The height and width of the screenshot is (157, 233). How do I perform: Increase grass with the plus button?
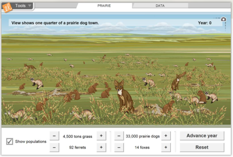(101, 136)
